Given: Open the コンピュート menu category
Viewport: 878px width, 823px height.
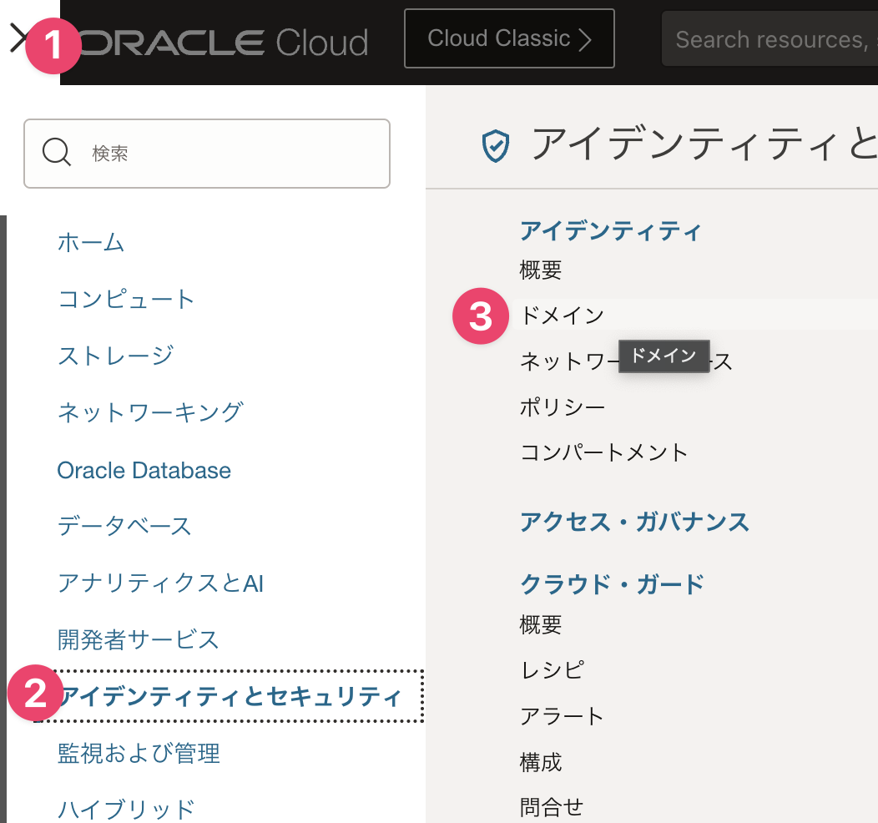Looking at the screenshot, I should point(125,299).
